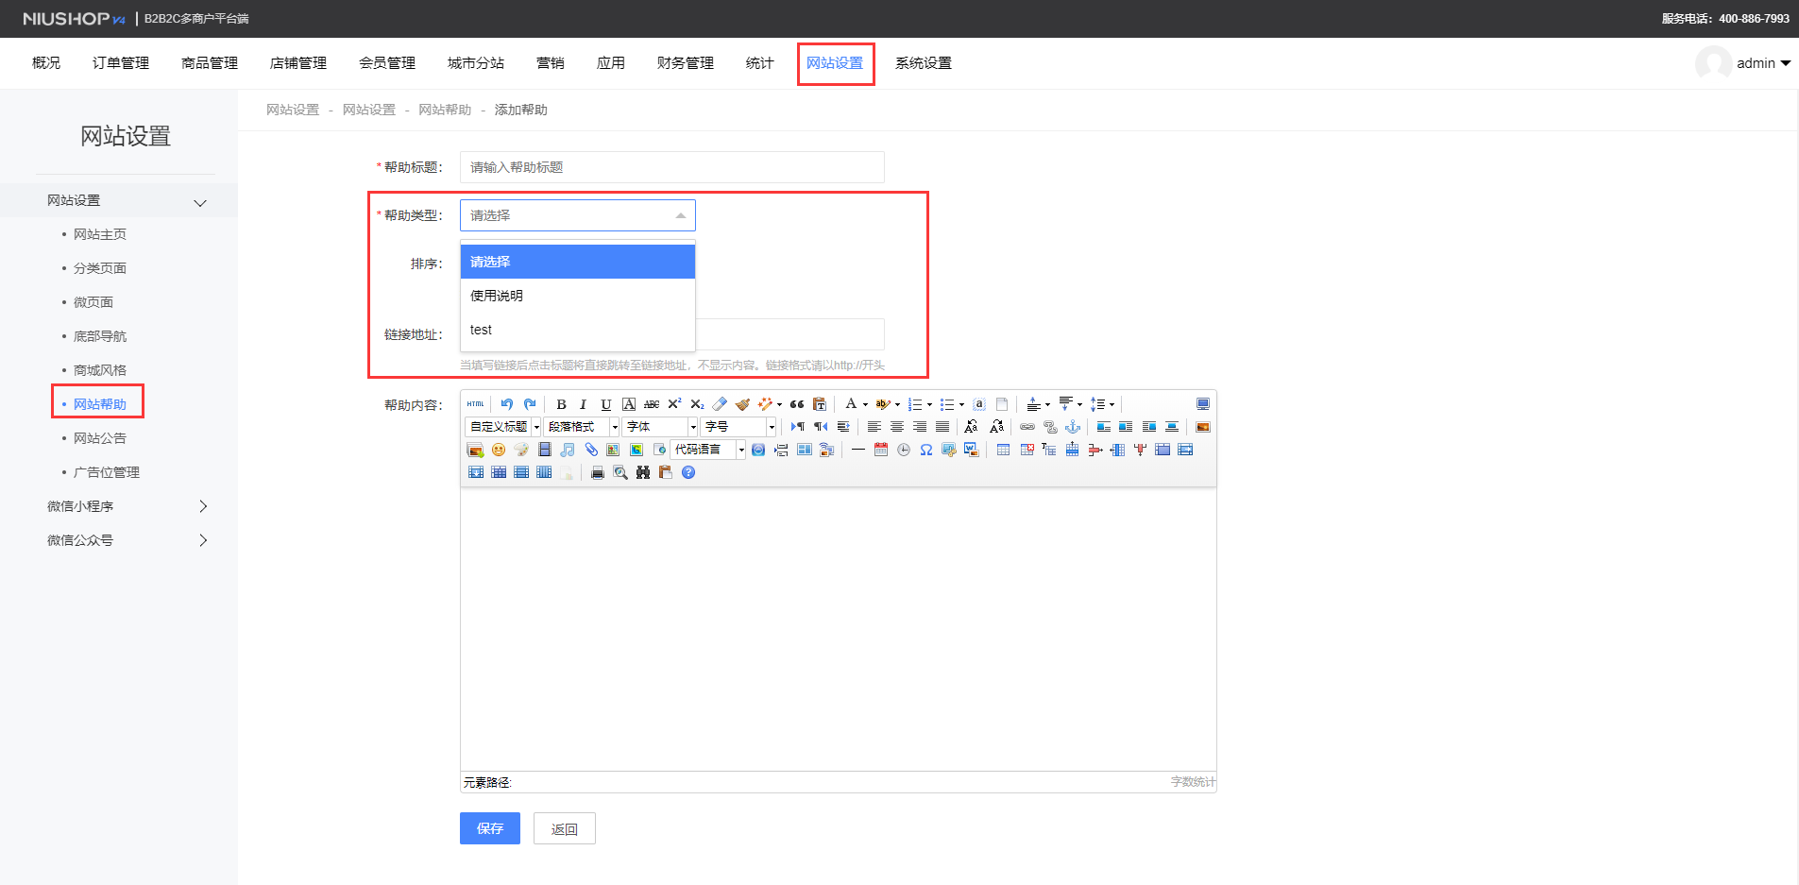Viewport: 1799px width, 885px height.
Task: Open the ordered list dropdown arrow
Action: [x=929, y=404]
